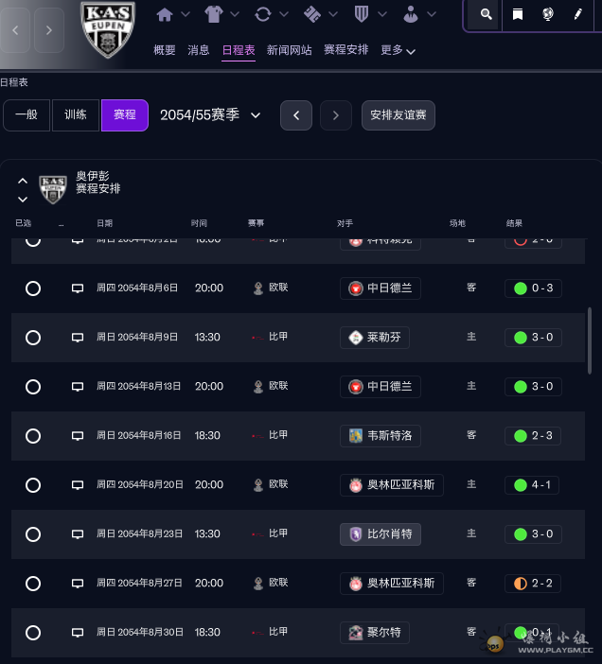Viewport: 602px width, 664px height.
Task: Select the radio circle for the 韦斯特洛 match
Action: (33, 436)
